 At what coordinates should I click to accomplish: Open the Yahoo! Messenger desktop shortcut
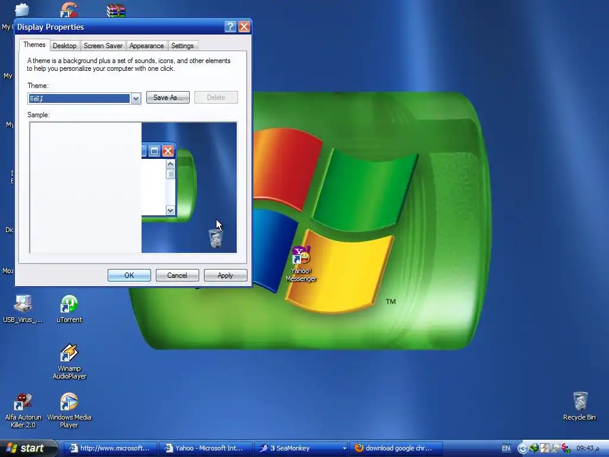pos(301,264)
